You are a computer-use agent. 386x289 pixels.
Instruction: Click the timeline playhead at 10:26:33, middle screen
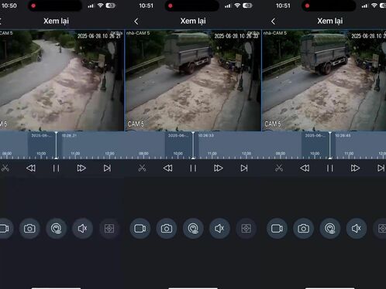[193, 145]
